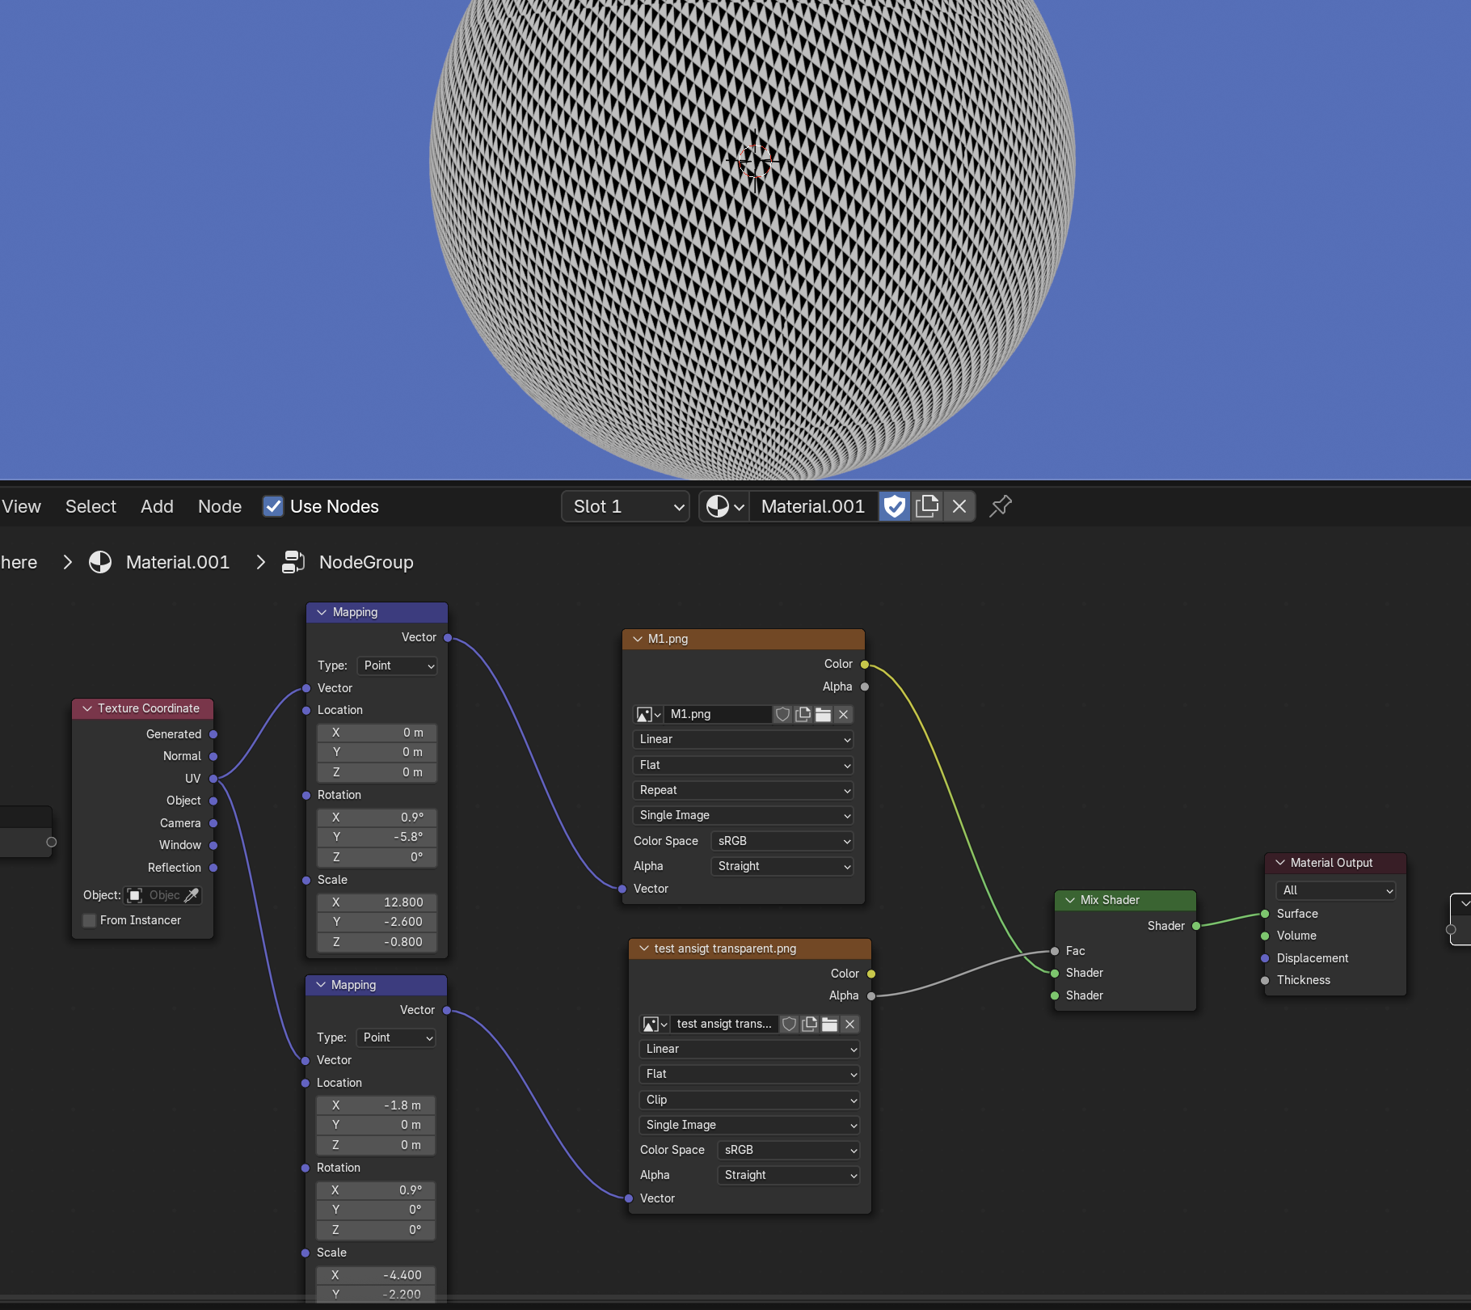Toggle fake user shield for Material.001
Screen dimensions: 1471x1310
[894, 506]
